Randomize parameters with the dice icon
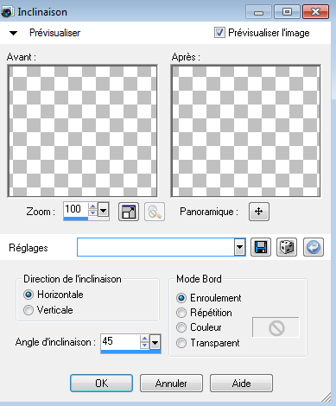The image size is (336, 406). pos(287,247)
